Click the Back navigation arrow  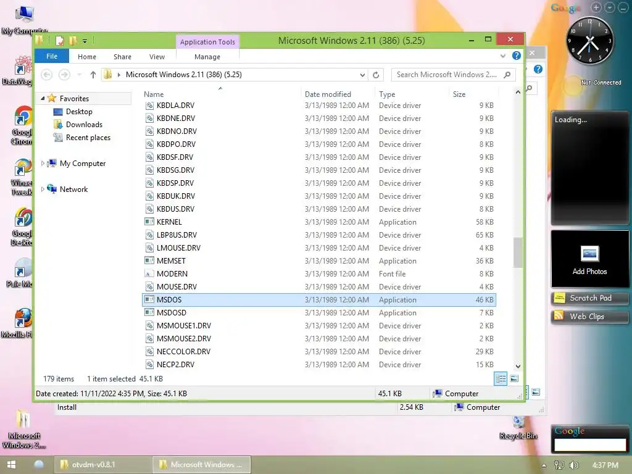pyautogui.click(x=47, y=75)
